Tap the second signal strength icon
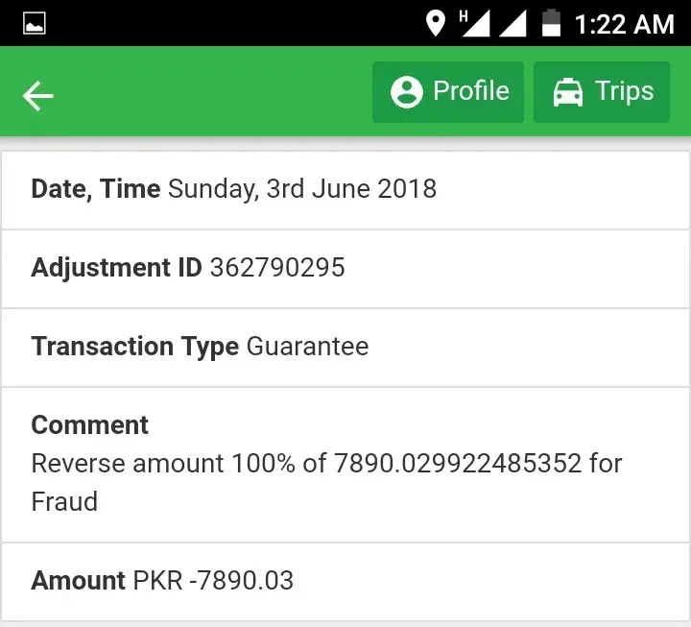The image size is (691, 627). pyautogui.click(x=513, y=23)
